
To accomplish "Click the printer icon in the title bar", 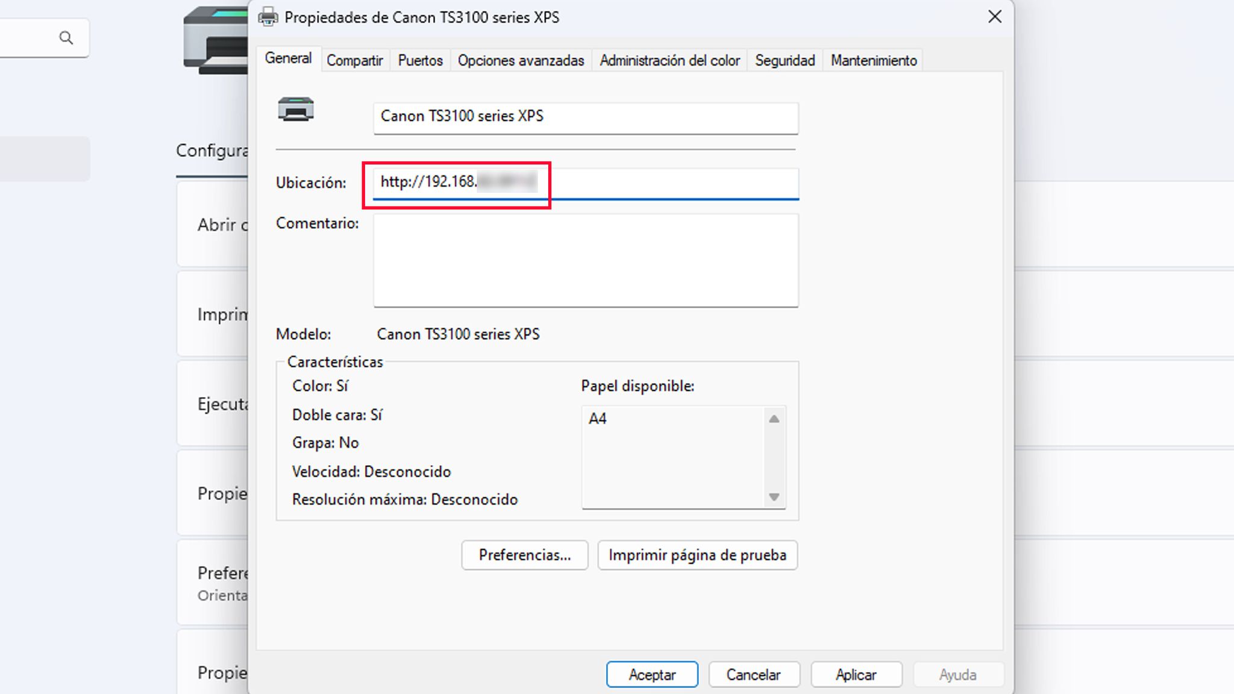I will pos(268,17).
